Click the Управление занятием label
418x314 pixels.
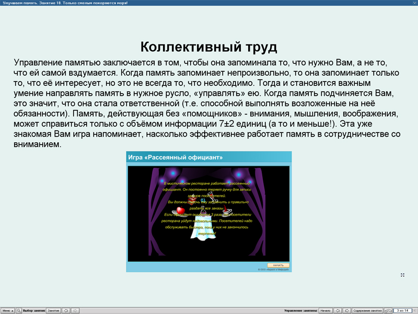(x=300, y=310)
